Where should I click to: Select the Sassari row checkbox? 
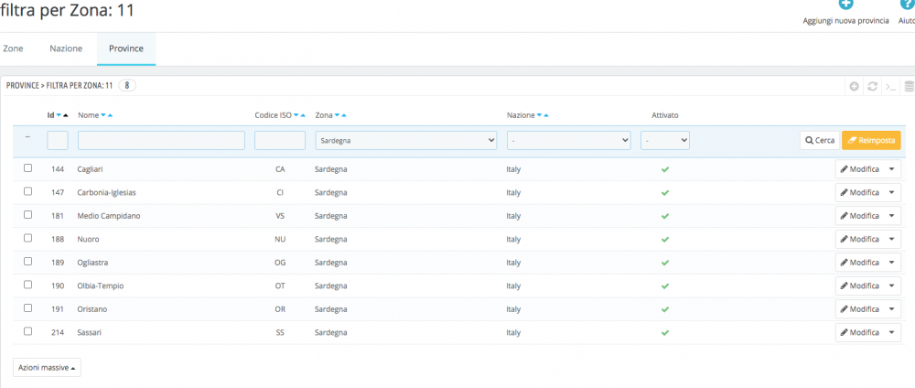pyautogui.click(x=27, y=331)
